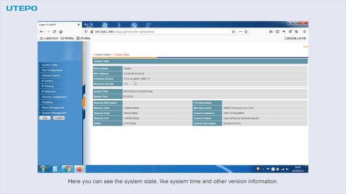
Task: Click the undo arrow toolbar icon
Action: [284, 32]
